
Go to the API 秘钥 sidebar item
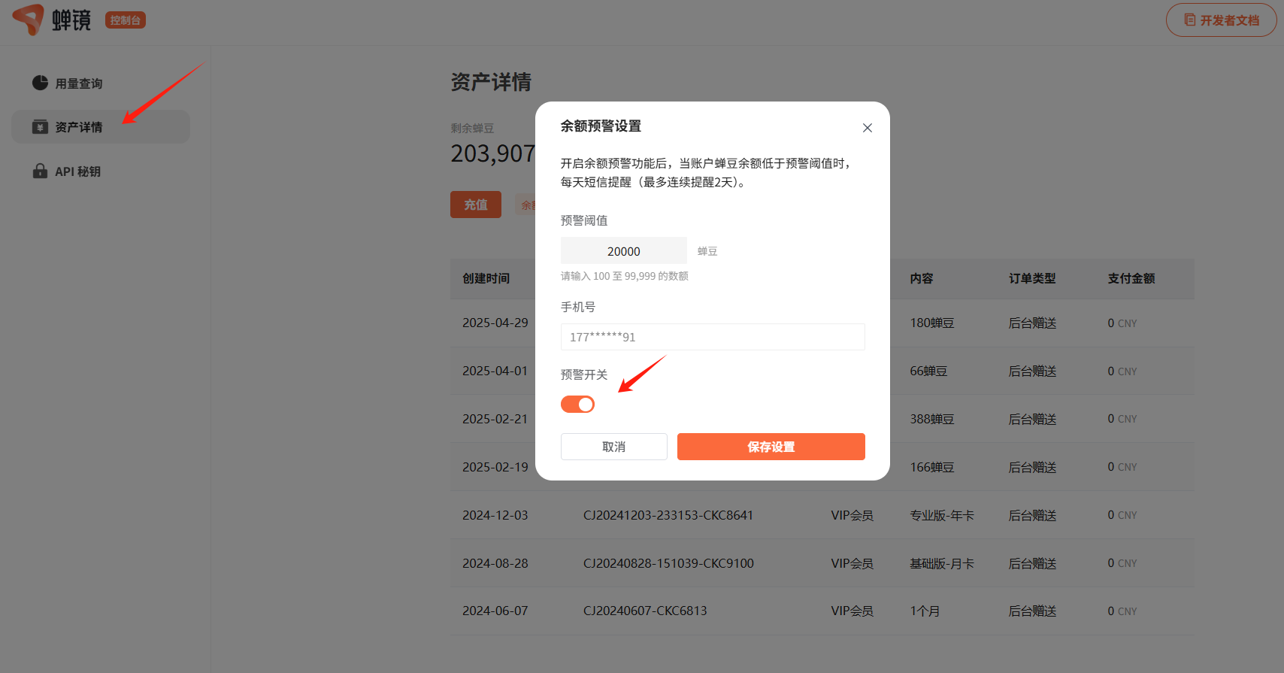coord(77,171)
